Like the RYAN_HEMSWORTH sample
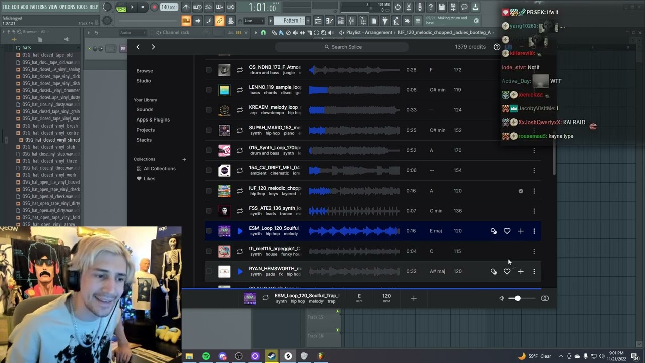 click(x=507, y=271)
